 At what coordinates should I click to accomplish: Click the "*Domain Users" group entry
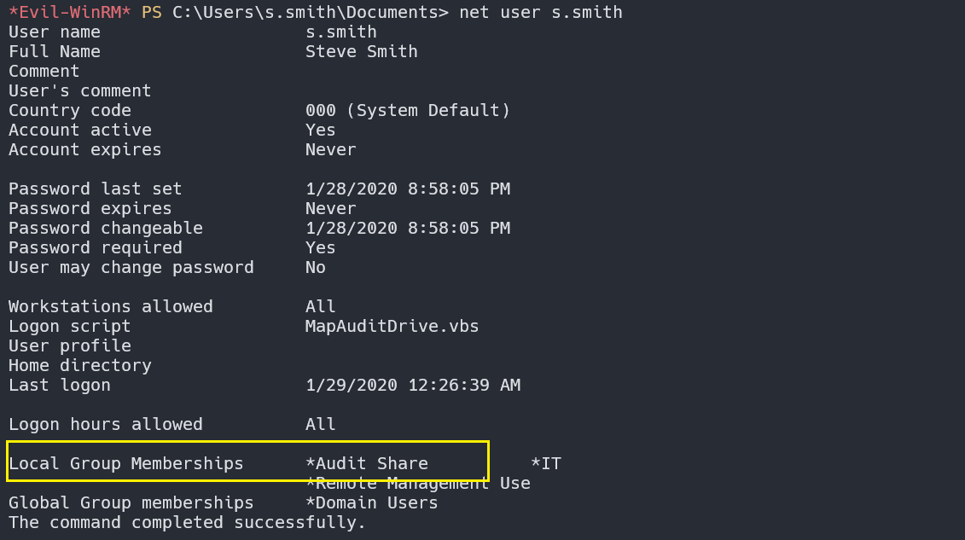click(x=371, y=503)
